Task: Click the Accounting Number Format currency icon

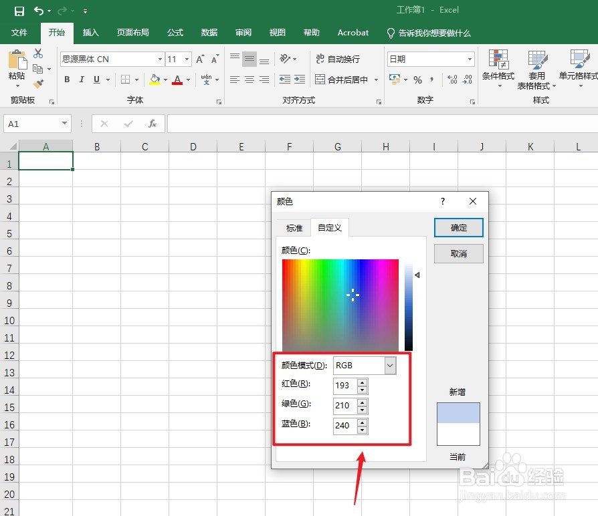Action: pos(395,80)
